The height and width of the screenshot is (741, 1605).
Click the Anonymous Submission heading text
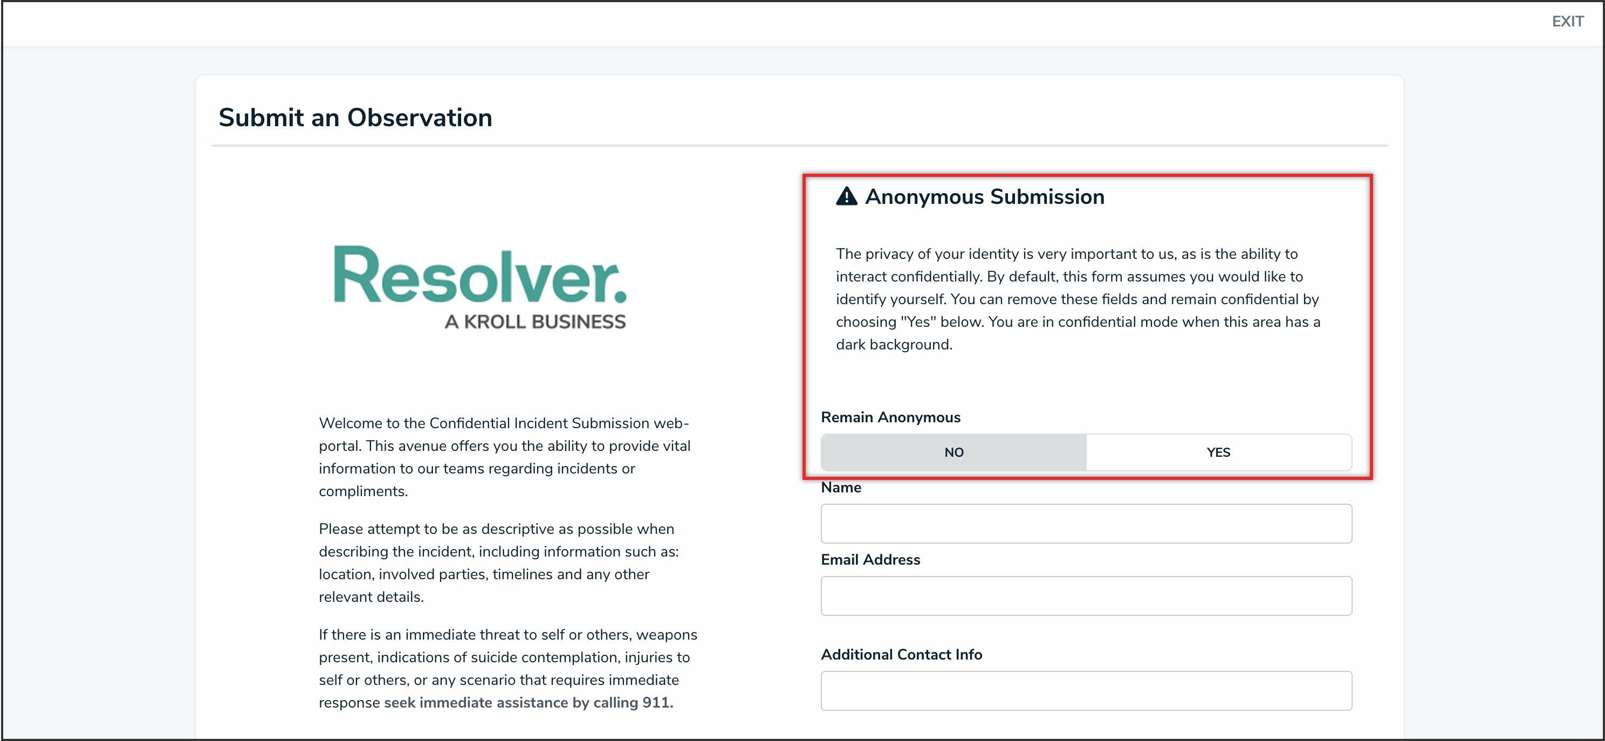click(x=984, y=197)
